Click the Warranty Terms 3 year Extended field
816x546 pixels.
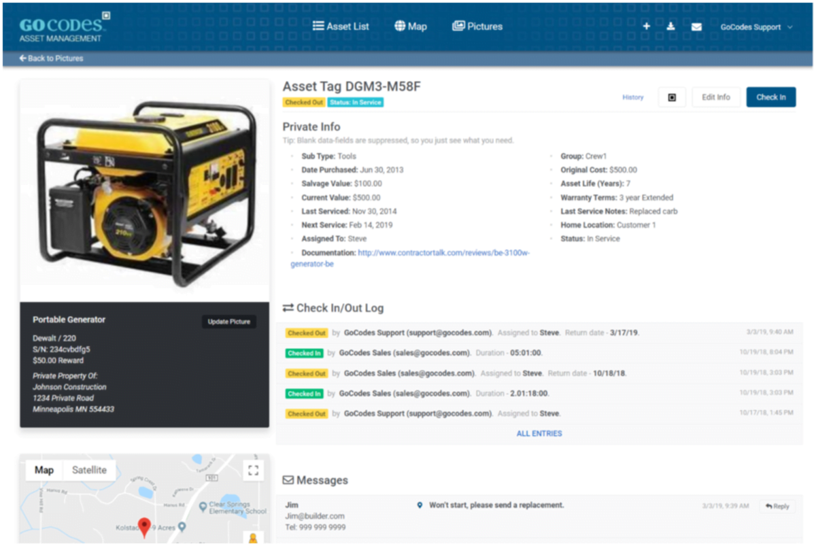pos(617,198)
